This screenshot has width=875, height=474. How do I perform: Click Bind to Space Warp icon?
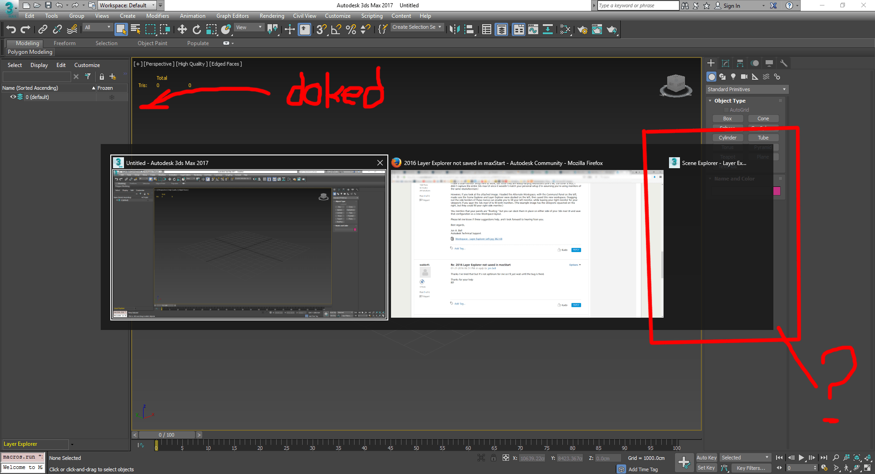click(72, 30)
